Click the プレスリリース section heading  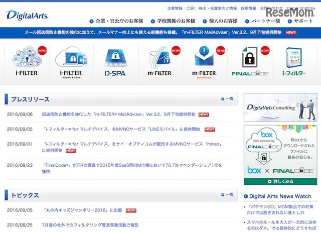30,99
